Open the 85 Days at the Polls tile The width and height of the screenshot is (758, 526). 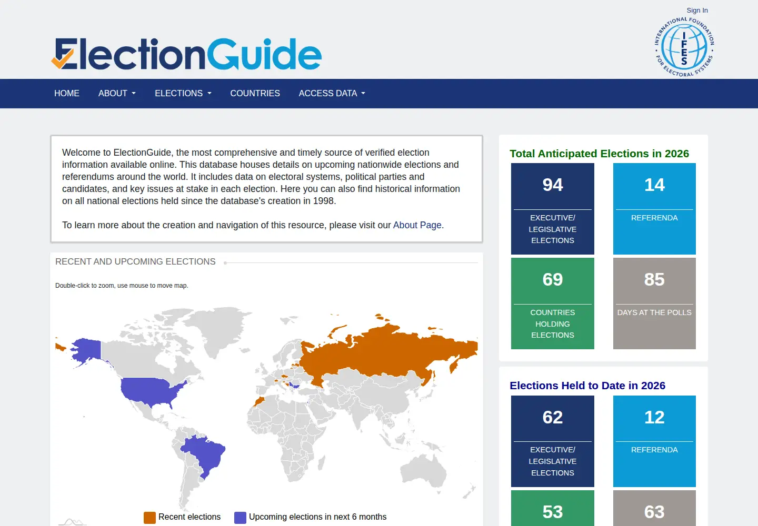pos(654,304)
